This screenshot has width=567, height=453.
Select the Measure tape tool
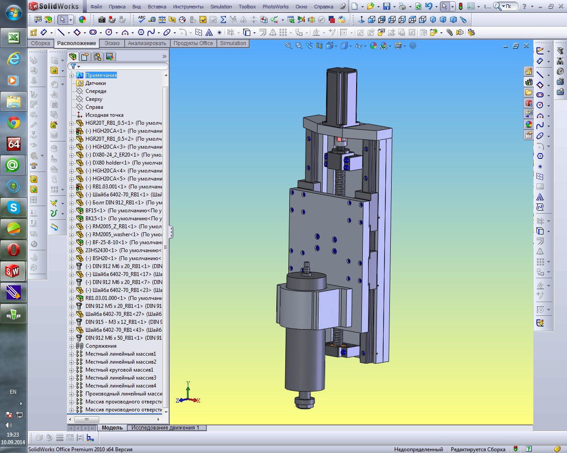tap(152, 19)
